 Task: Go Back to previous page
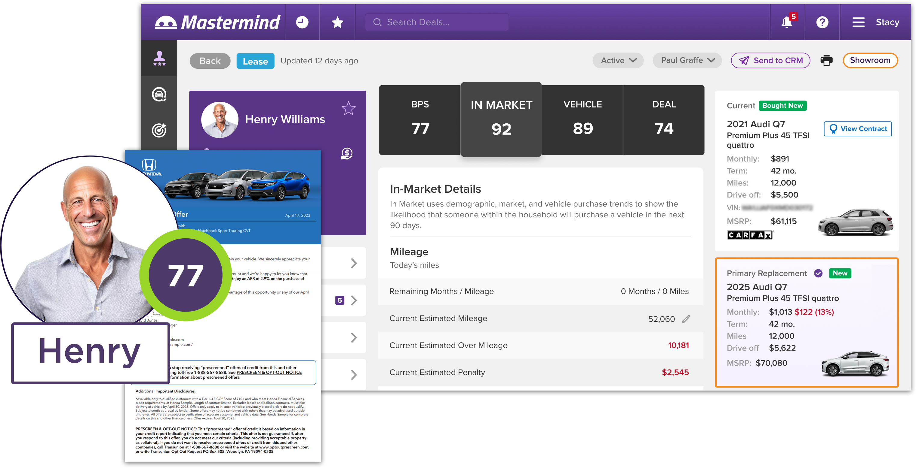click(x=210, y=61)
